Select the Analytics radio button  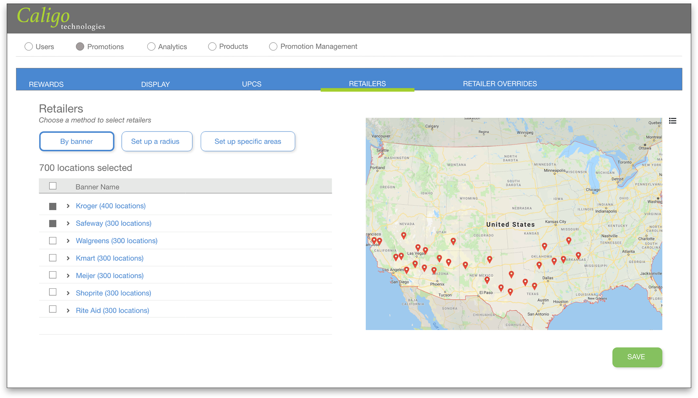151,46
